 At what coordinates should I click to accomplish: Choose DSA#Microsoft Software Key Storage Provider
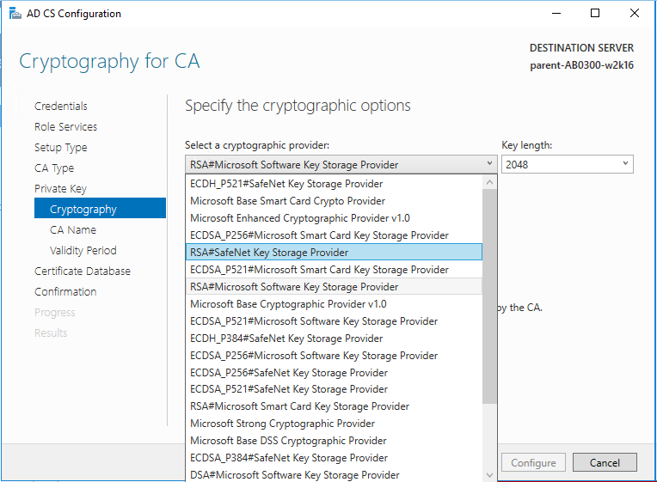tap(334, 475)
